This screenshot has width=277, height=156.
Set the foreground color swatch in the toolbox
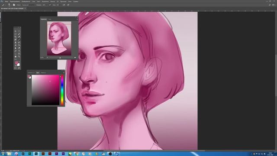[x=16, y=63]
